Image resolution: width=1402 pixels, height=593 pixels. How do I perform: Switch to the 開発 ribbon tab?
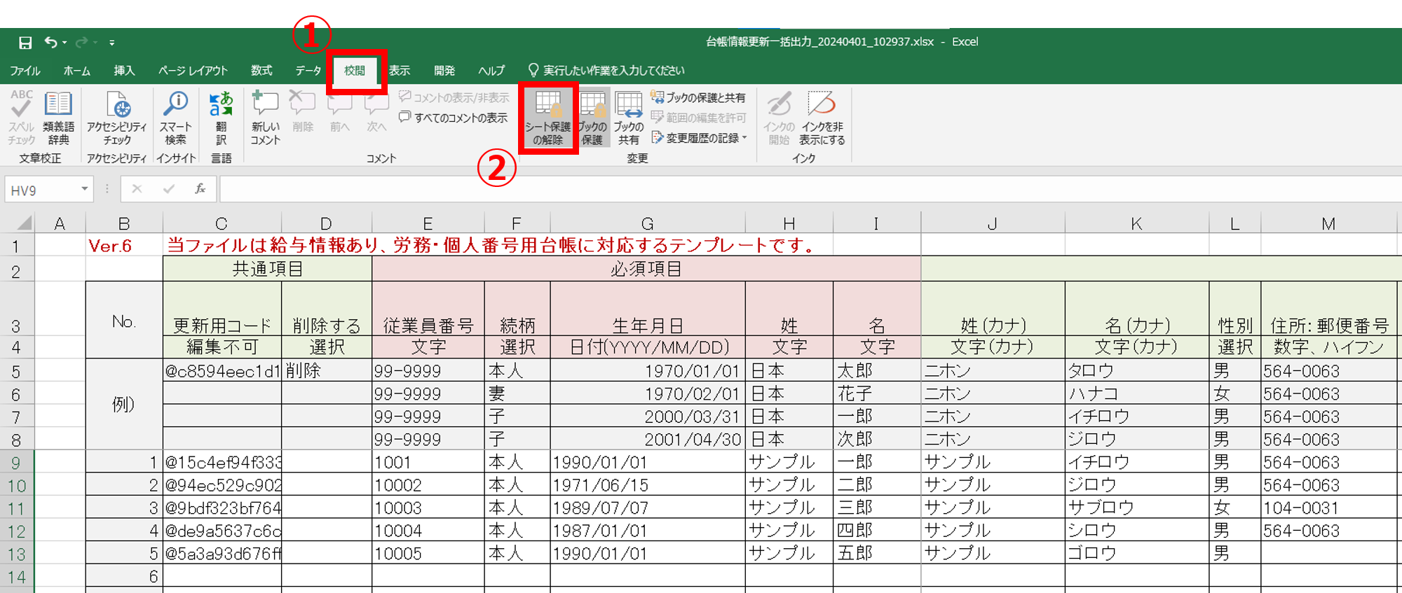(444, 71)
